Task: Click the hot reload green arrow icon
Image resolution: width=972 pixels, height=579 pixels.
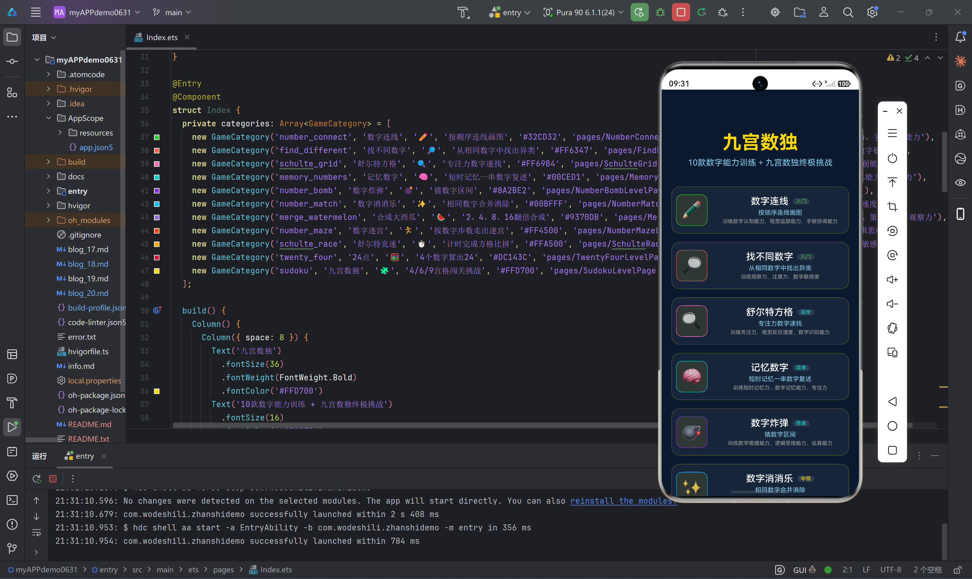Action: tap(702, 12)
